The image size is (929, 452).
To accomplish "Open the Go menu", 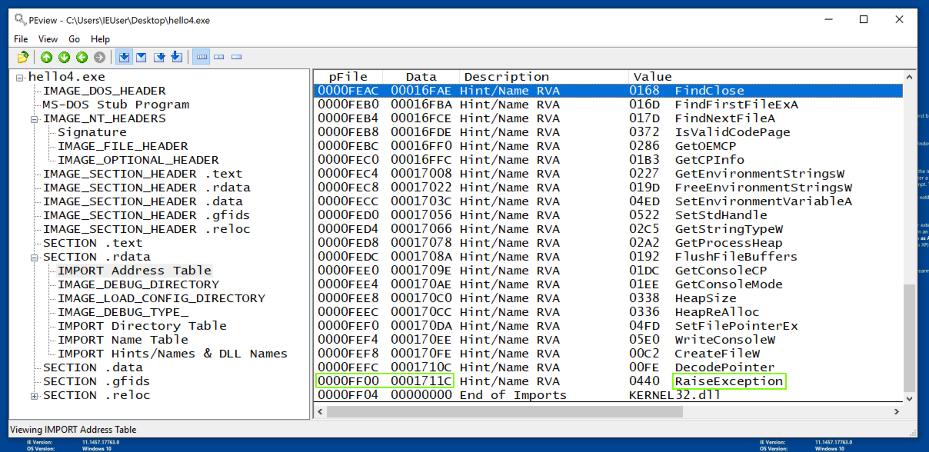I will tap(74, 38).
